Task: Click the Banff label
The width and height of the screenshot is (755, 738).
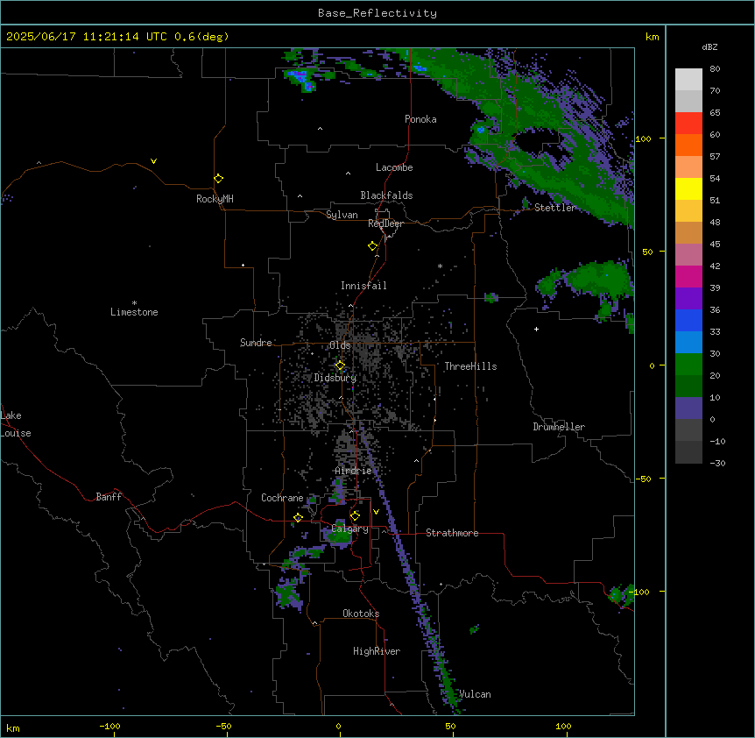Action: 109,497
